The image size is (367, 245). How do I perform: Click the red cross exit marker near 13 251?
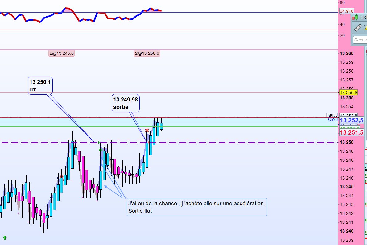[147, 130]
